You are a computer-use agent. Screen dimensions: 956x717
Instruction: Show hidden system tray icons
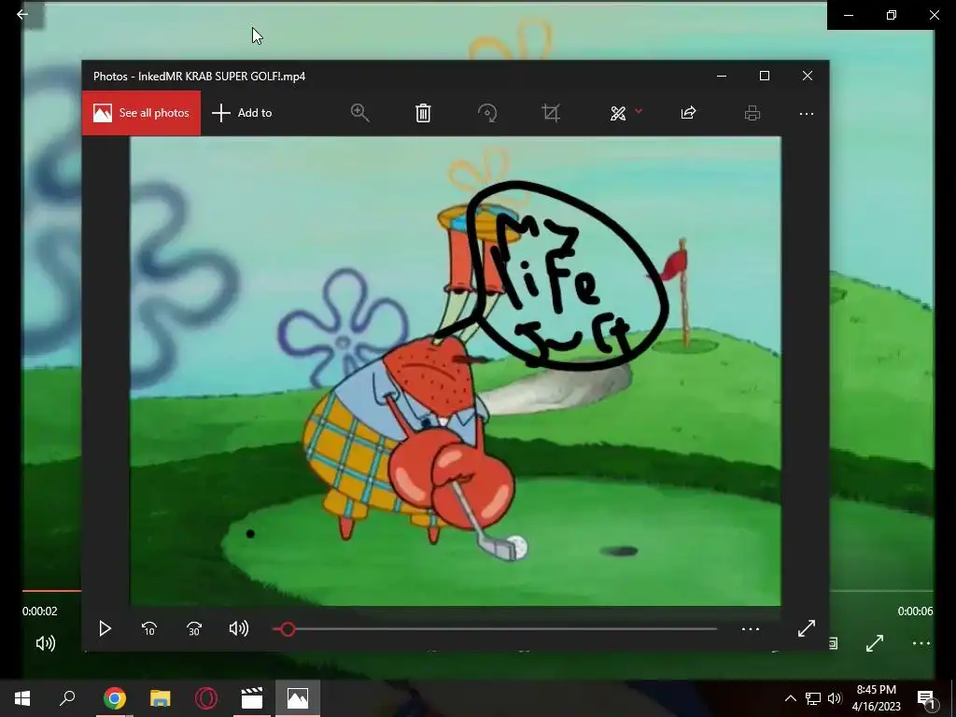click(x=790, y=698)
